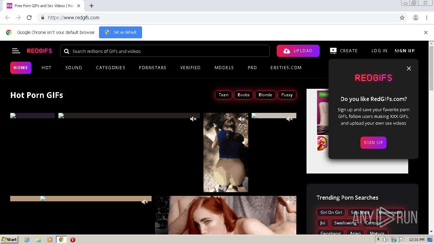The image size is (434, 244).
Task: Click the UPLOAD button
Action: click(x=298, y=51)
